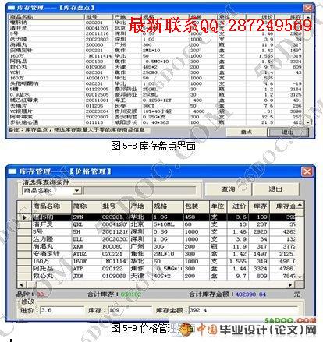Click the 查询 button
This screenshot has height=342, width=323.
click(x=228, y=189)
